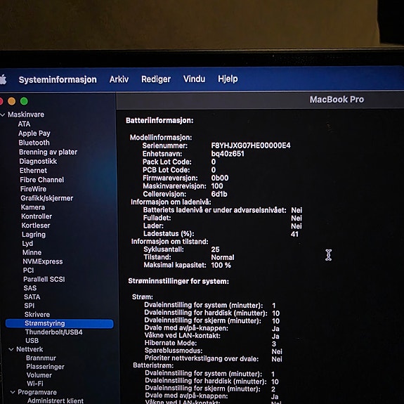Collapse the Maskinvare section chevron
Viewport: 404px width, 404px height.
(x=3, y=115)
